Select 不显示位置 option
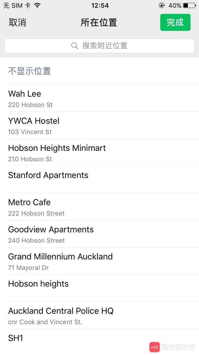 [29, 71]
